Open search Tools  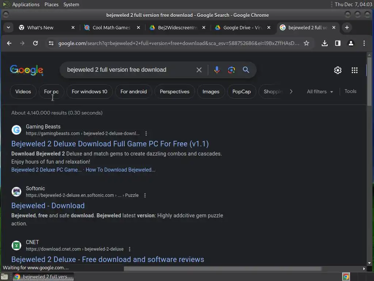coord(350,91)
